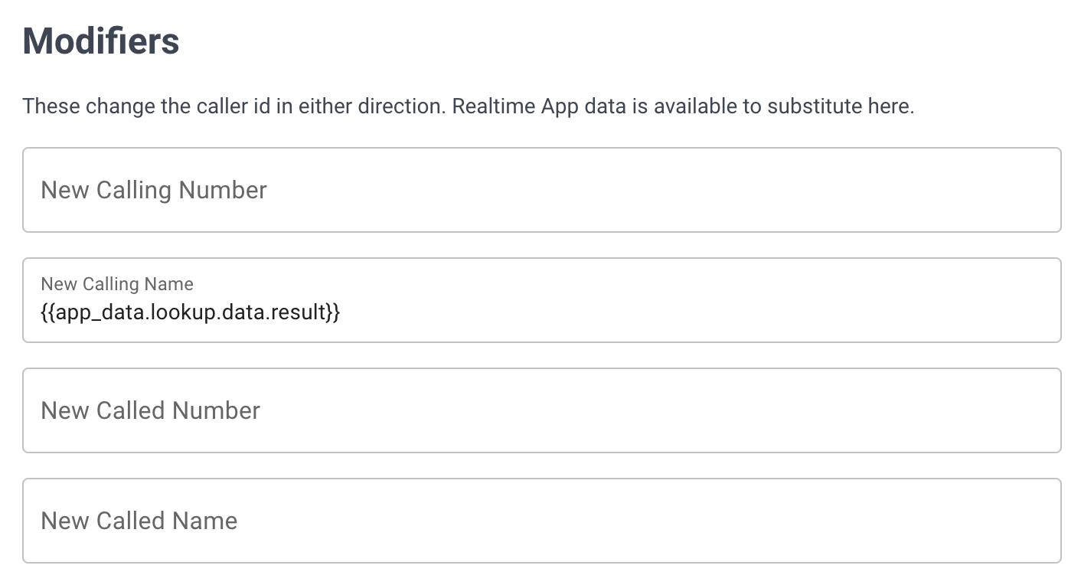Click the New Calling Number placeholder text
This screenshot has width=1081, height=585.
153,189
